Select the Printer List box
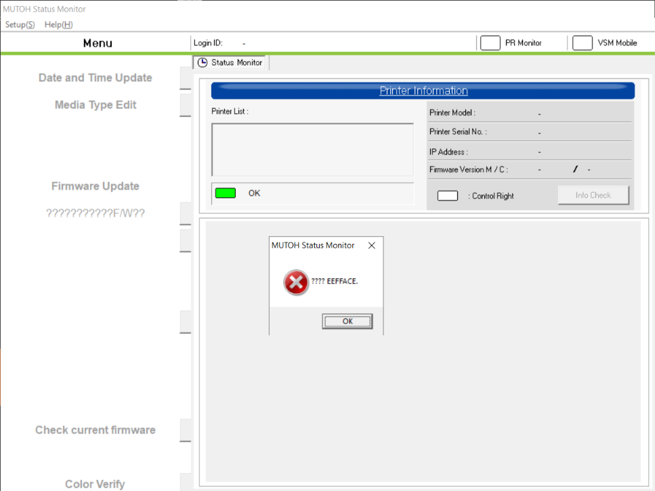 pos(312,150)
